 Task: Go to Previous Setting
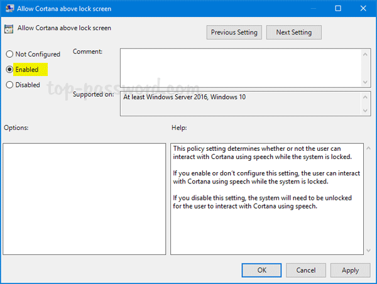(234, 32)
